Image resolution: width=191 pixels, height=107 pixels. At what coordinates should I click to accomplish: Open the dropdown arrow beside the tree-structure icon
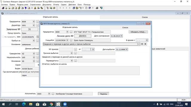83,8
